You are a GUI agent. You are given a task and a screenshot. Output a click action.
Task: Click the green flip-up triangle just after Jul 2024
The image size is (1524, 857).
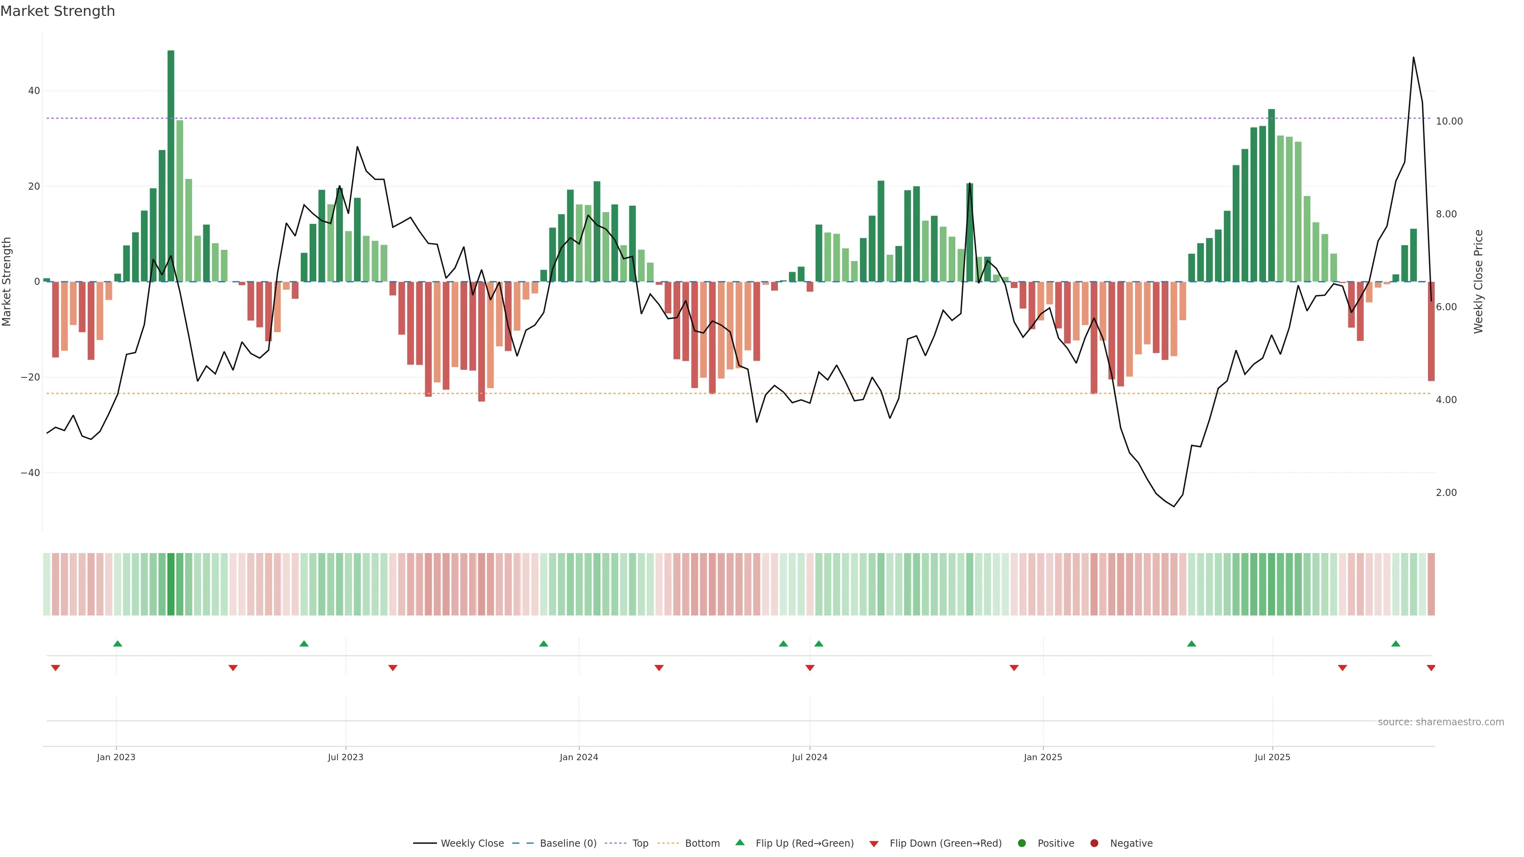click(x=819, y=644)
